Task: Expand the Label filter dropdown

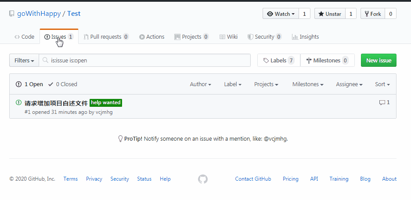Action: pyautogui.click(x=233, y=84)
